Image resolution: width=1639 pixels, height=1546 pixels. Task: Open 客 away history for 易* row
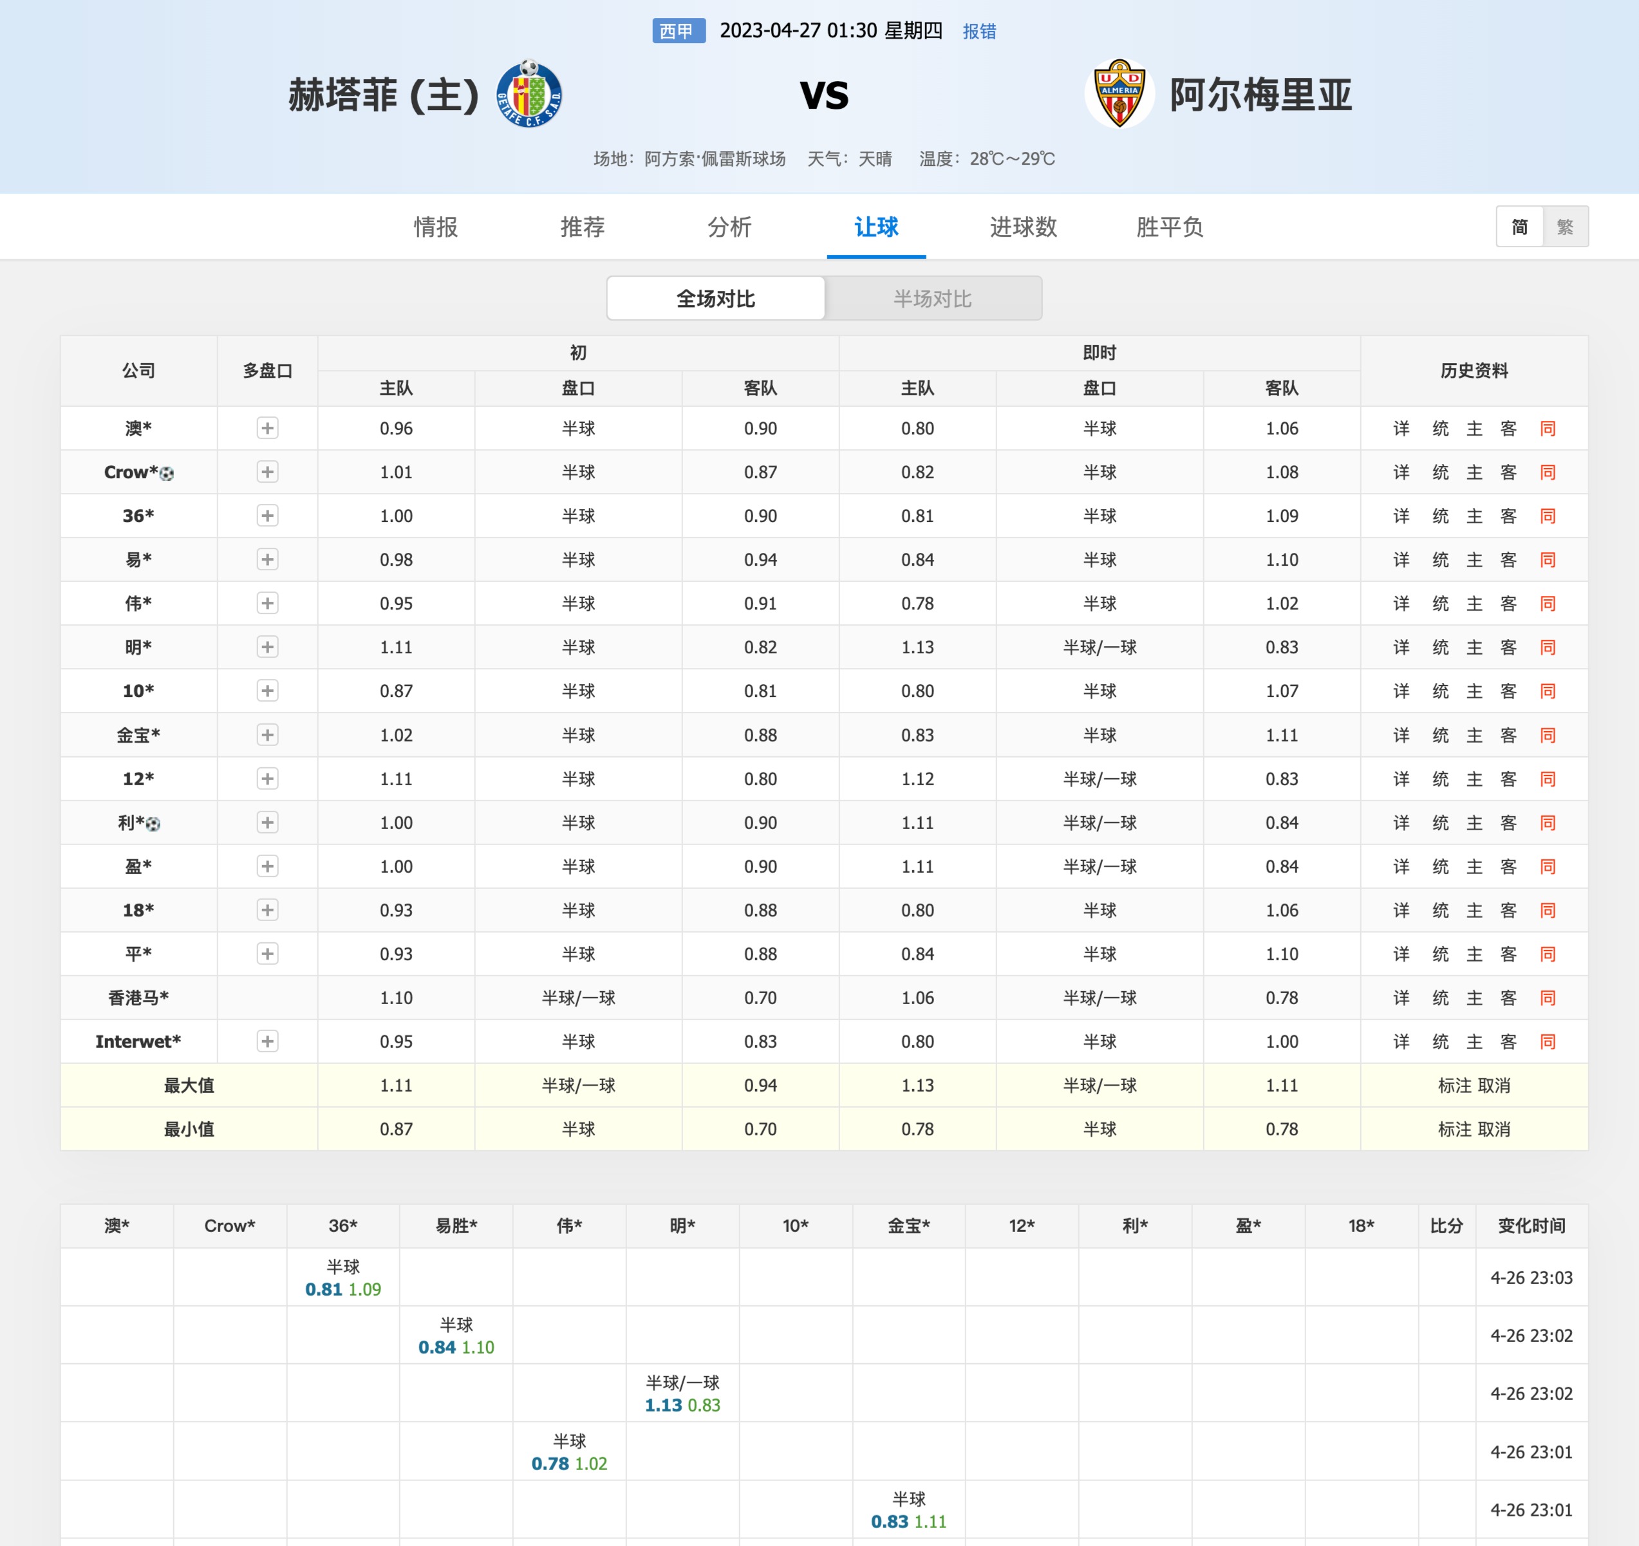[1509, 559]
